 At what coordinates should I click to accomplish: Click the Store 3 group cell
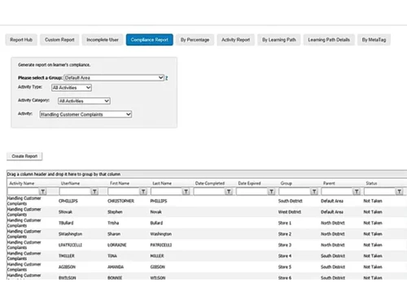pyautogui.click(x=285, y=245)
